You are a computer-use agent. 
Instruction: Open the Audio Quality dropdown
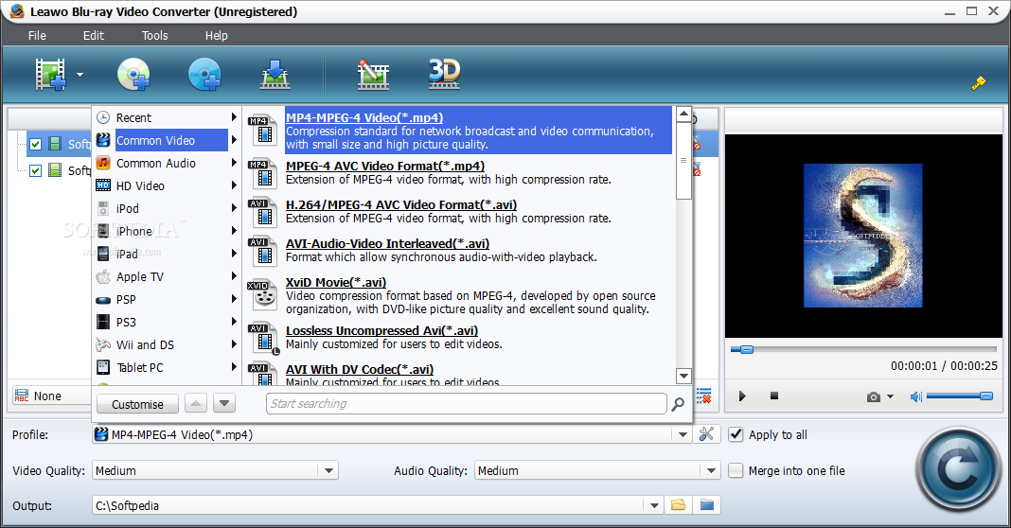[x=711, y=470]
